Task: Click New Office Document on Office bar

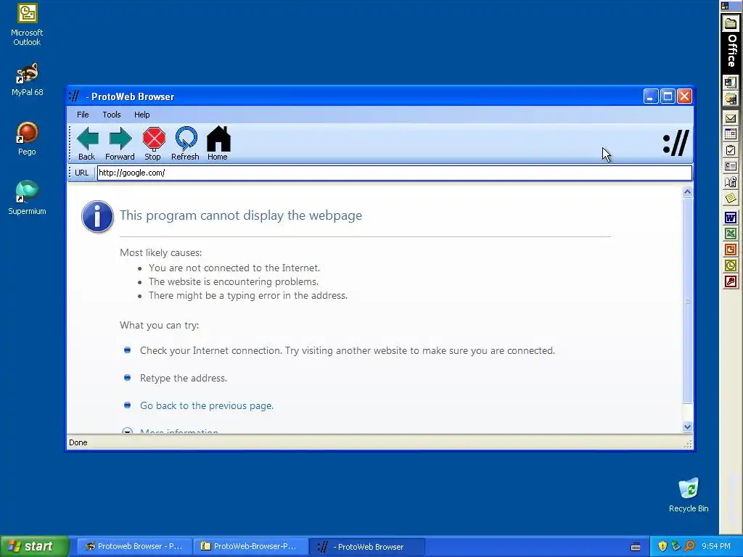Action: coord(730,83)
